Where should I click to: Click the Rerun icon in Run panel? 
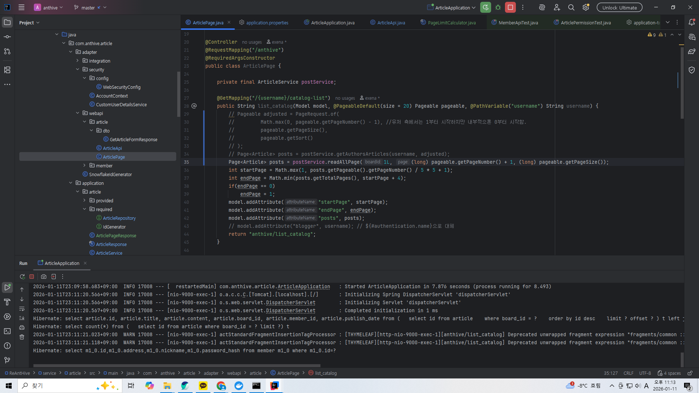pos(22,277)
